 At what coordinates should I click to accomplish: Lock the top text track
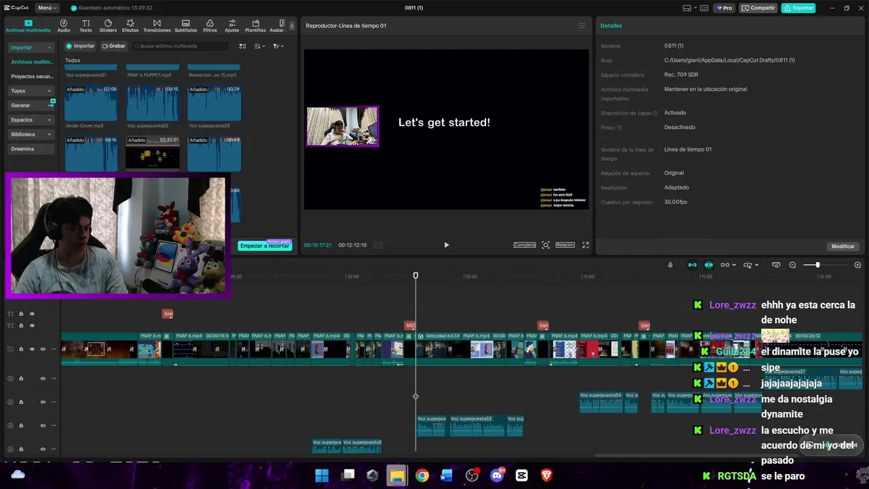pos(21,314)
